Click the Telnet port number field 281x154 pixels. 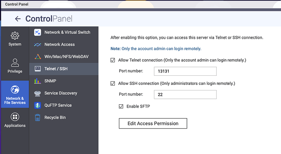pyautogui.click(x=185, y=71)
